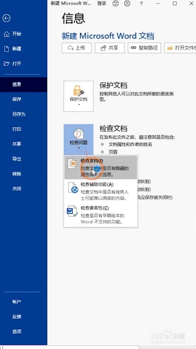The height and width of the screenshot is (349, 196).
Task: Go to the 打开 open page
Action: [23, 64]
